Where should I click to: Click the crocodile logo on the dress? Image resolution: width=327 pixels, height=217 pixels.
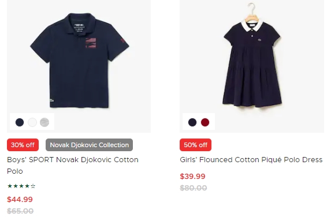click(259, 40)
